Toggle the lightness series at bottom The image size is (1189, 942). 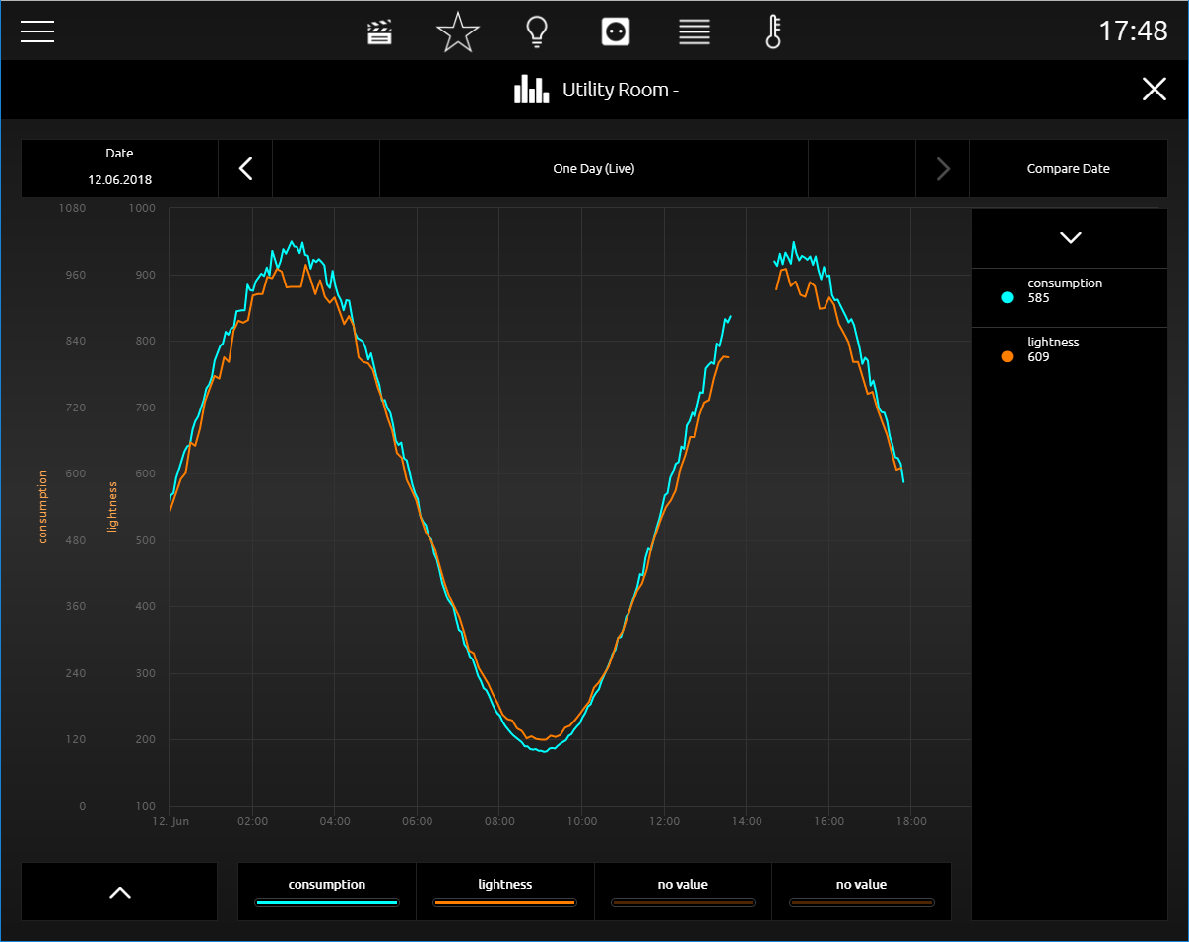(505, 892)
